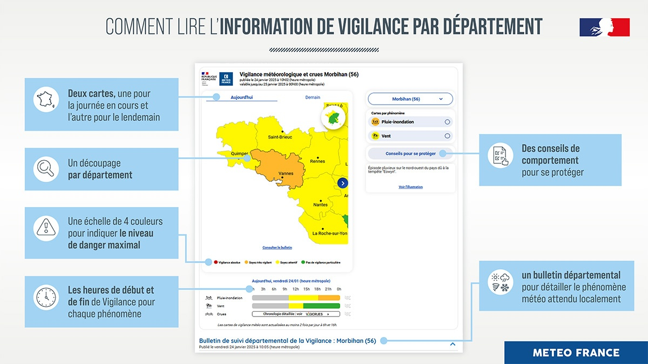Screen dimensions: 648x364
Task: Click the red Vigilance absolue legend swatch
Action: (x=215, y=263)
